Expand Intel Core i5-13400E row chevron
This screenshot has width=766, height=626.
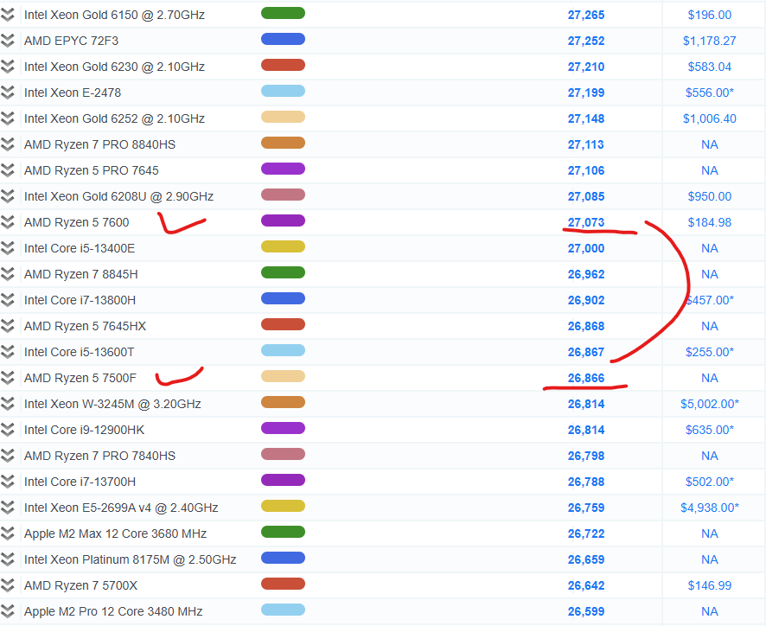coord(8,248)
